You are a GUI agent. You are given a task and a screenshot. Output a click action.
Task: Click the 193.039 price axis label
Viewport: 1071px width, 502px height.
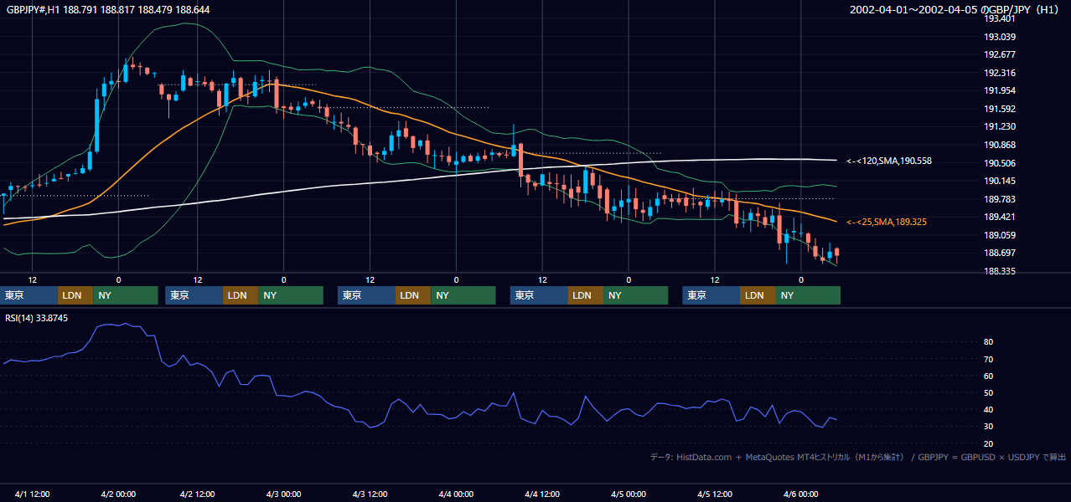1000,37
